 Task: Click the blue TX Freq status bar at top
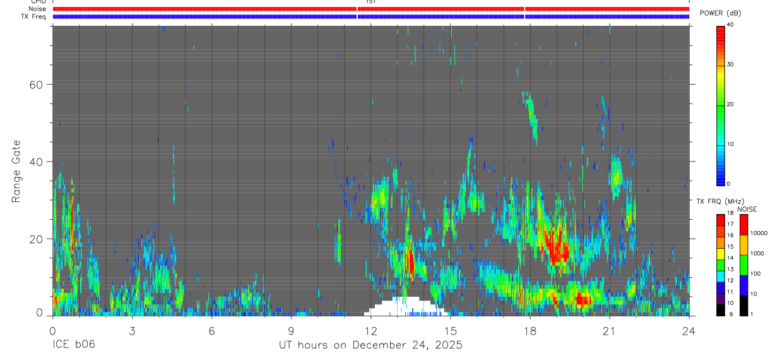coord(370,16)
